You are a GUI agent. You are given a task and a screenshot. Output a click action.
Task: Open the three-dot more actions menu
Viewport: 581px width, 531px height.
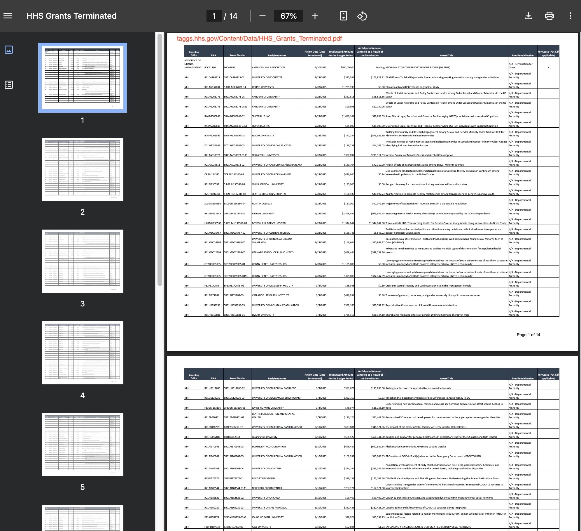[x=570, y=16]
